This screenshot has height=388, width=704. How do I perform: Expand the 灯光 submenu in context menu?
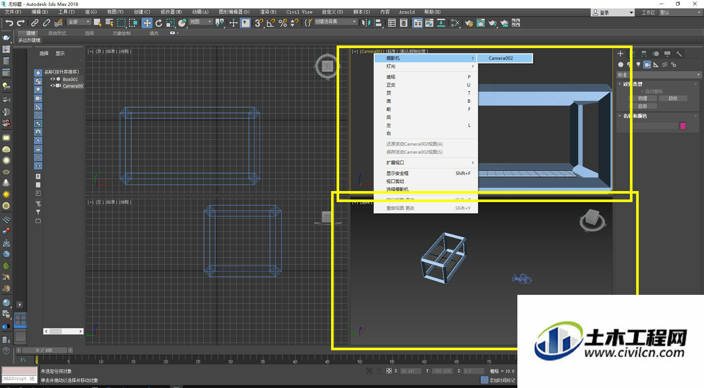pos(425,66)
